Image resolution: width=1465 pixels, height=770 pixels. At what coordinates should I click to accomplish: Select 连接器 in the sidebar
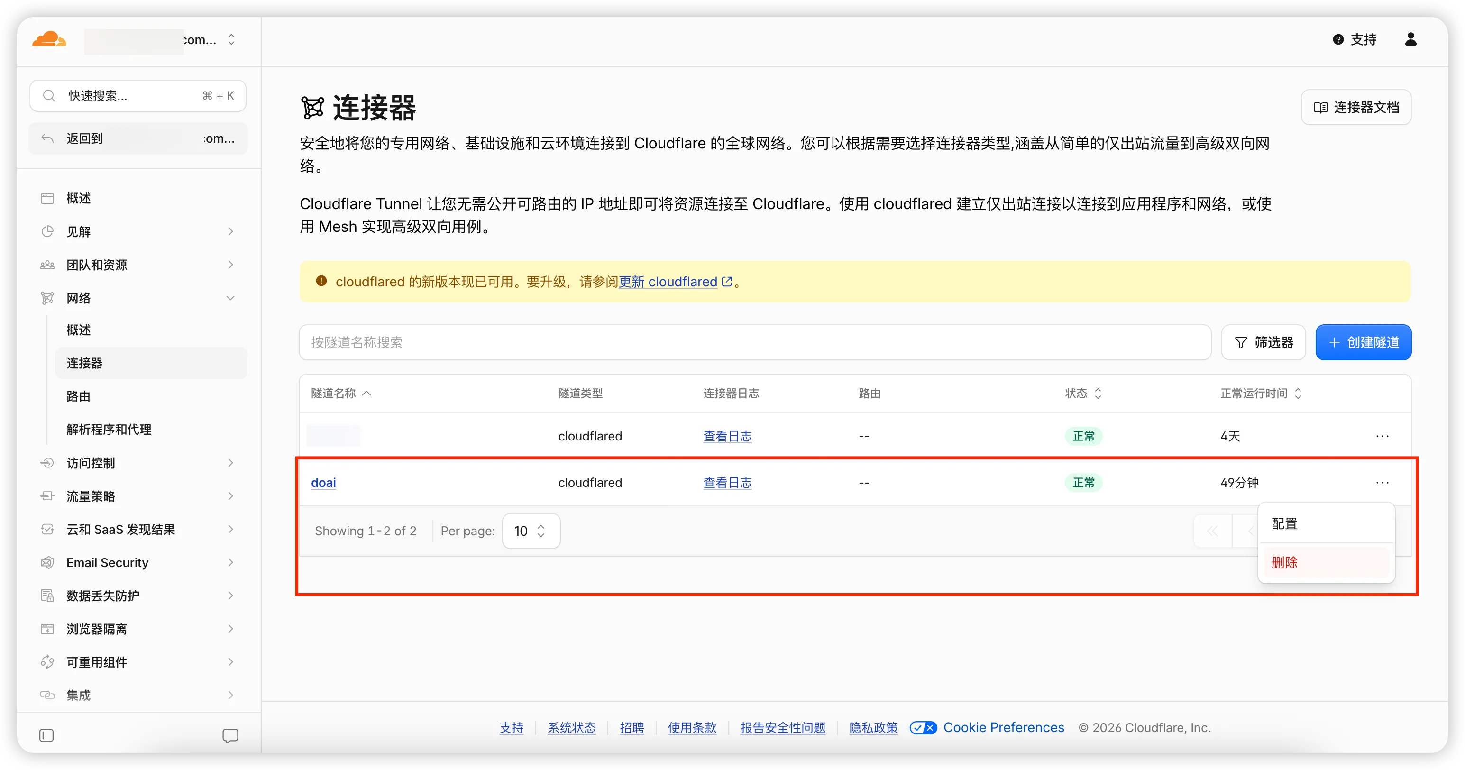pos(151,363)
